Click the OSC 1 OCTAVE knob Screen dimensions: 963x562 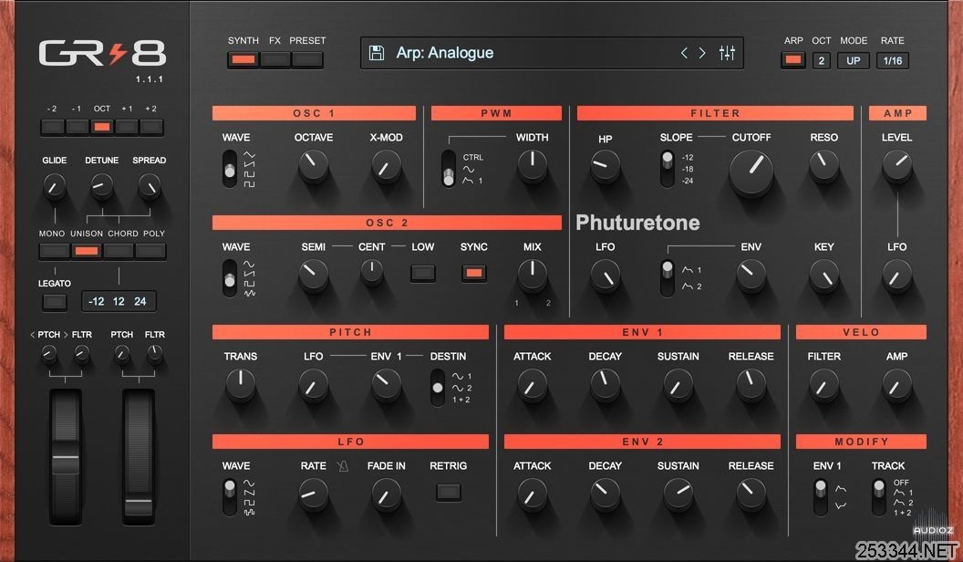pos(313,165)
